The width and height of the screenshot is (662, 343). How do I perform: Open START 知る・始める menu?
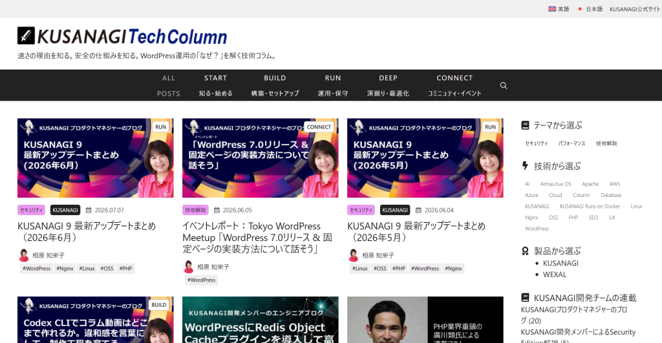point(216,86)
